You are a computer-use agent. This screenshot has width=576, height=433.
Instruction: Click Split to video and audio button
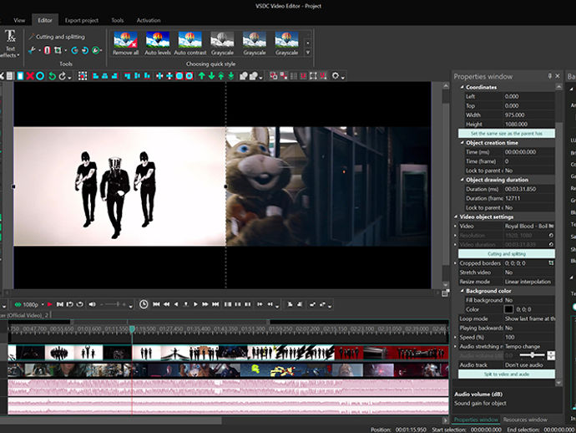tap(507, 374)
